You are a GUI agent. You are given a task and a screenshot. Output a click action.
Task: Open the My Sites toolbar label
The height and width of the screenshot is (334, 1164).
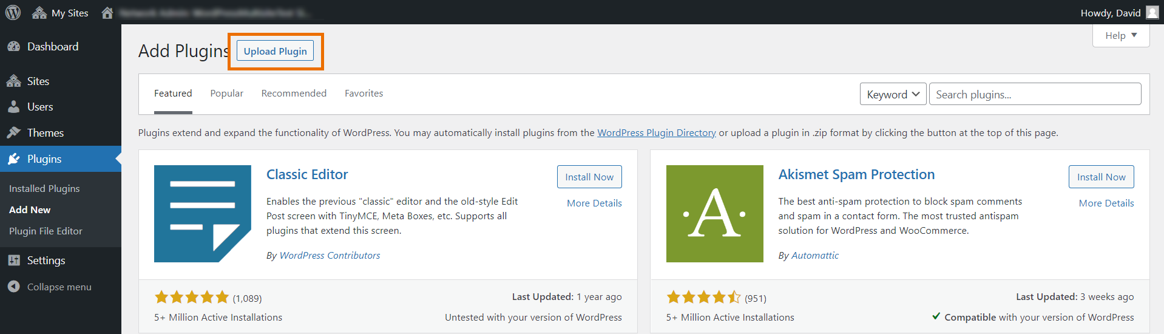click(x=70, y=13)
